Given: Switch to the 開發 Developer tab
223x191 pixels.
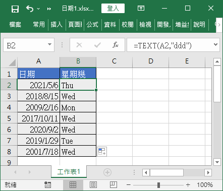Looking at the screenshot, I should tap(164, 25).
